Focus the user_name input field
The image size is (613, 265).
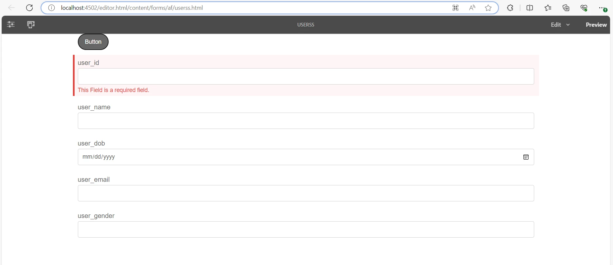(x=306, y=121)
